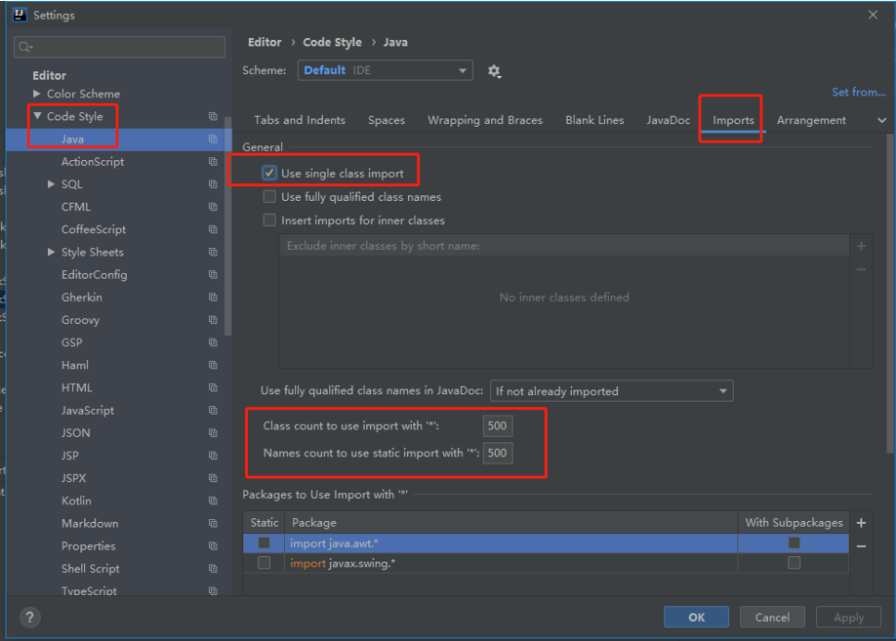This screenshot has width=896, height=641.
Task: Enable Insert imports for inner classes
Action: click(x=269, y=220)
